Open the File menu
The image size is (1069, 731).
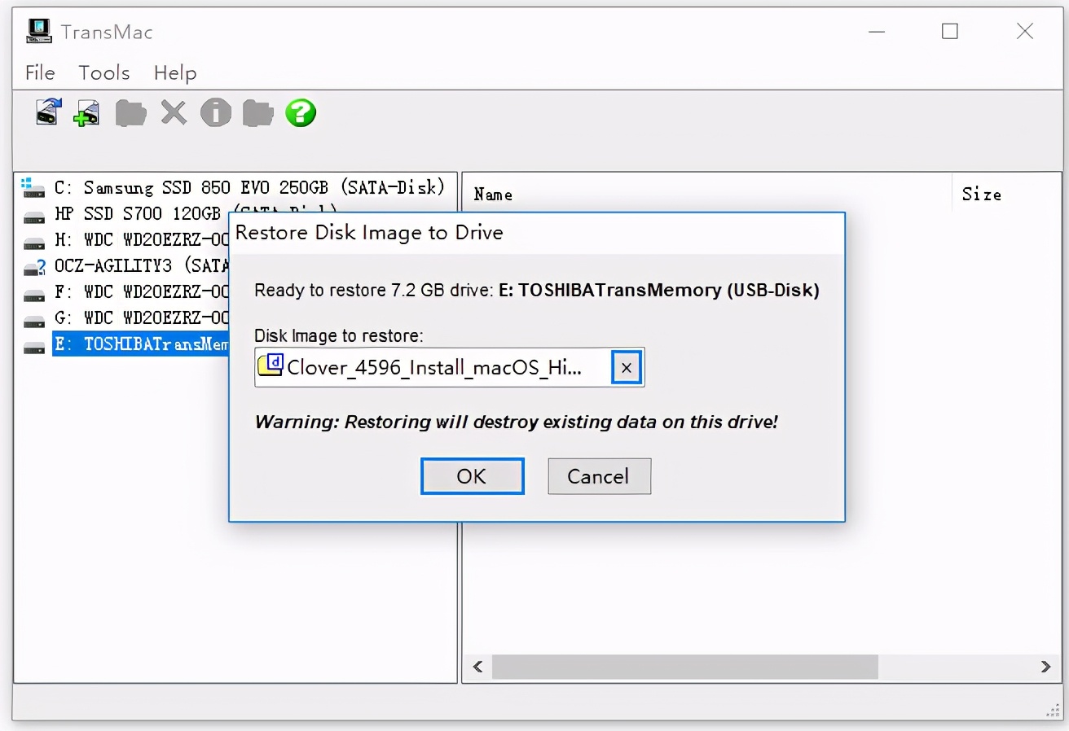tap(40, 72)
